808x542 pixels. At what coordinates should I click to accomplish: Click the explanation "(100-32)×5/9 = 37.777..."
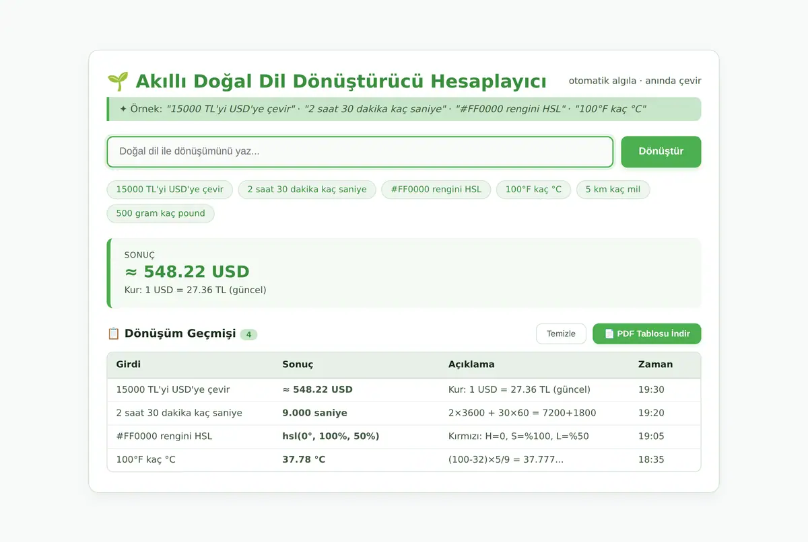pos(507,460)
